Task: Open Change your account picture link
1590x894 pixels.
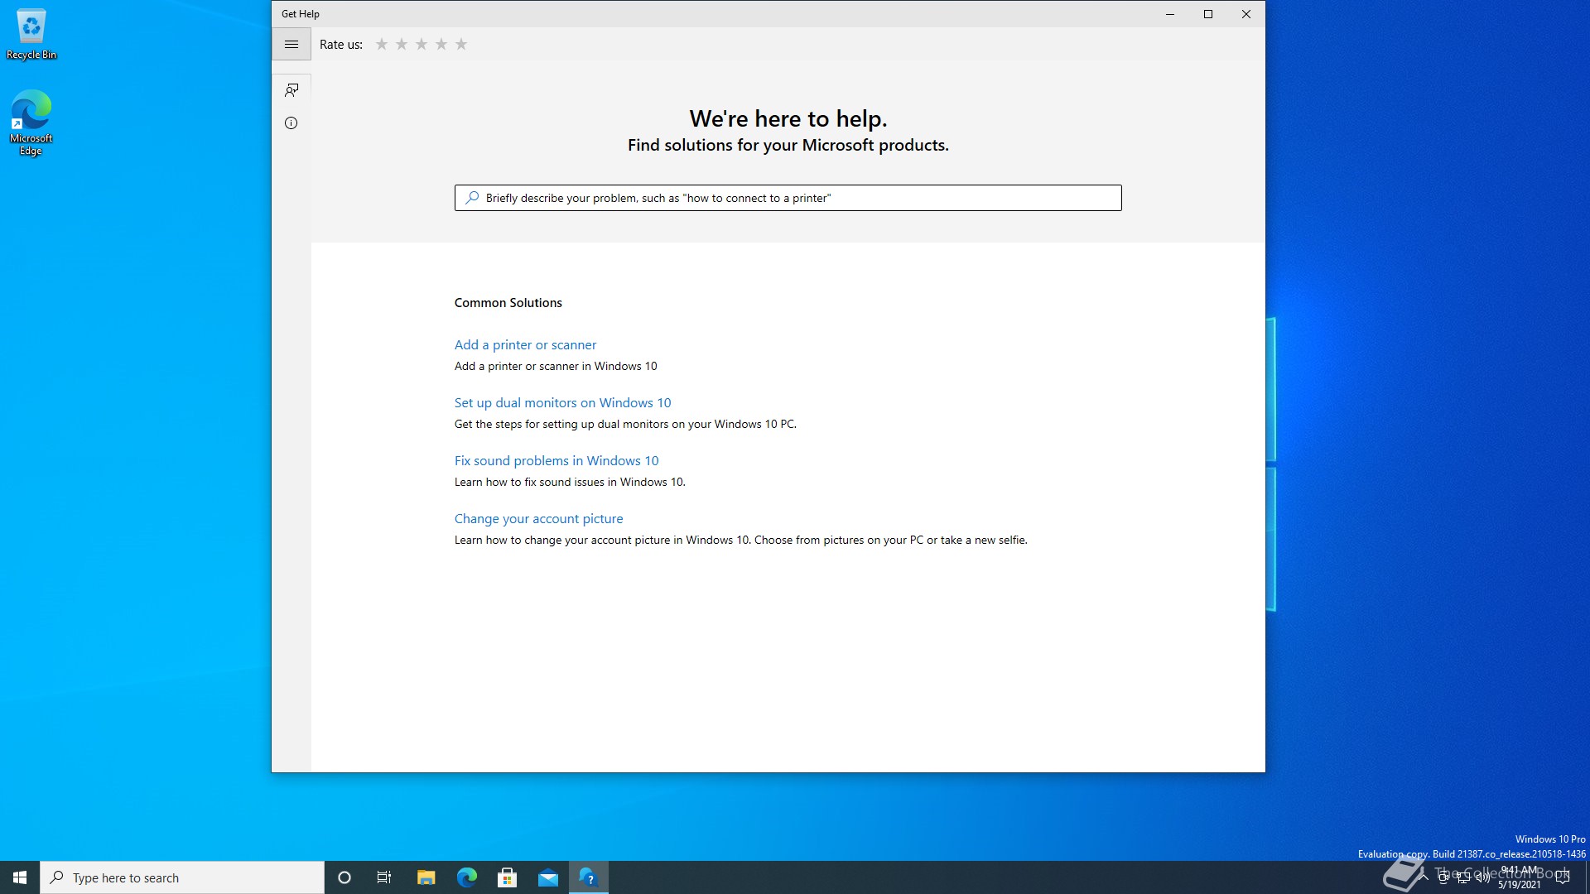Action: pyautogui.click(x=538, y=519)
